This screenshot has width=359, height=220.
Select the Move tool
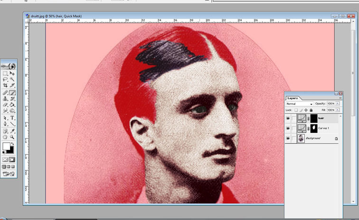point(13,74)
